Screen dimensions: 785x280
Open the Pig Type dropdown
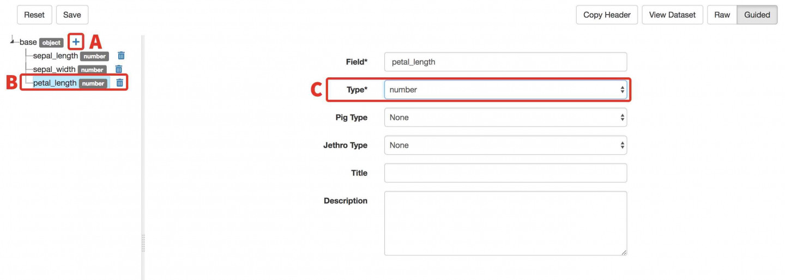click(505, 118)
